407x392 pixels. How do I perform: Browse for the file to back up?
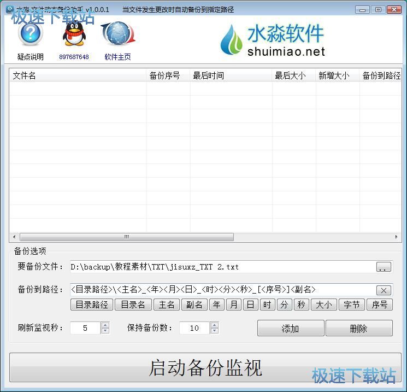(384, 267)
